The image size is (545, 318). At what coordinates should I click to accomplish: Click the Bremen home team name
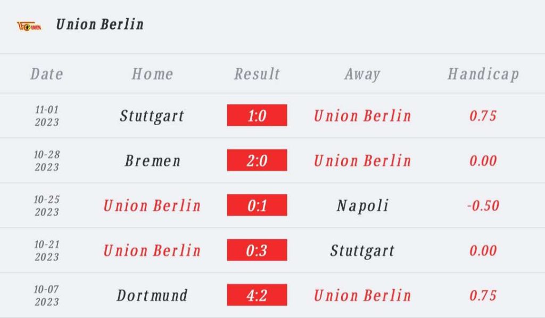152,161
